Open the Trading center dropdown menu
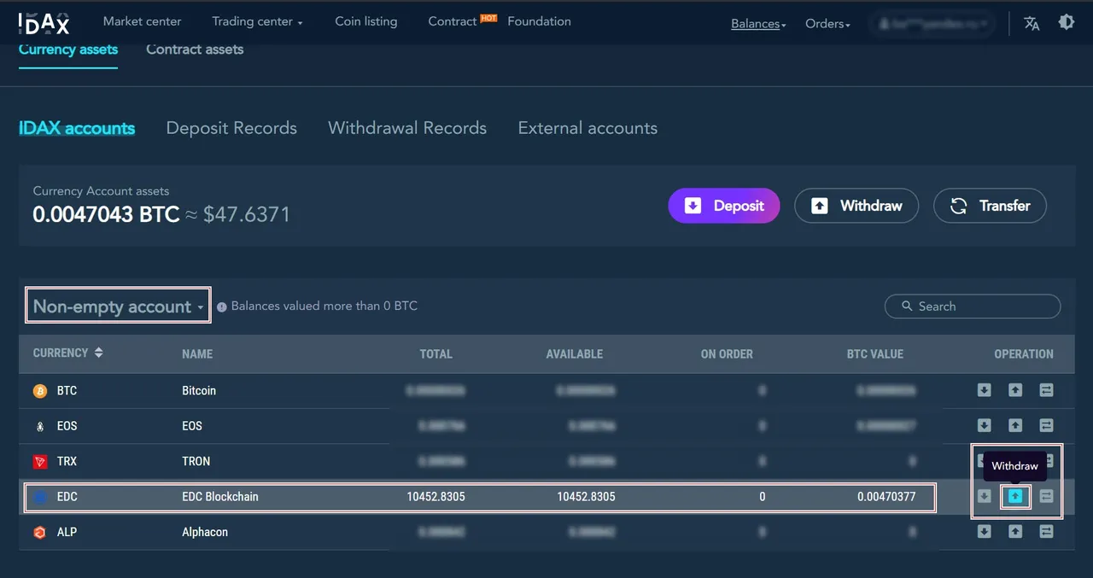The image size is (1093, 578). [257, 21]
